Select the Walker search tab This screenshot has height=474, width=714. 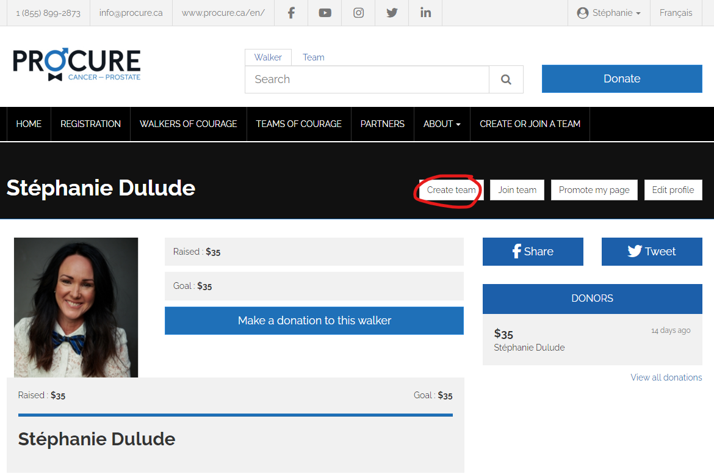click(x=268, y=57)
